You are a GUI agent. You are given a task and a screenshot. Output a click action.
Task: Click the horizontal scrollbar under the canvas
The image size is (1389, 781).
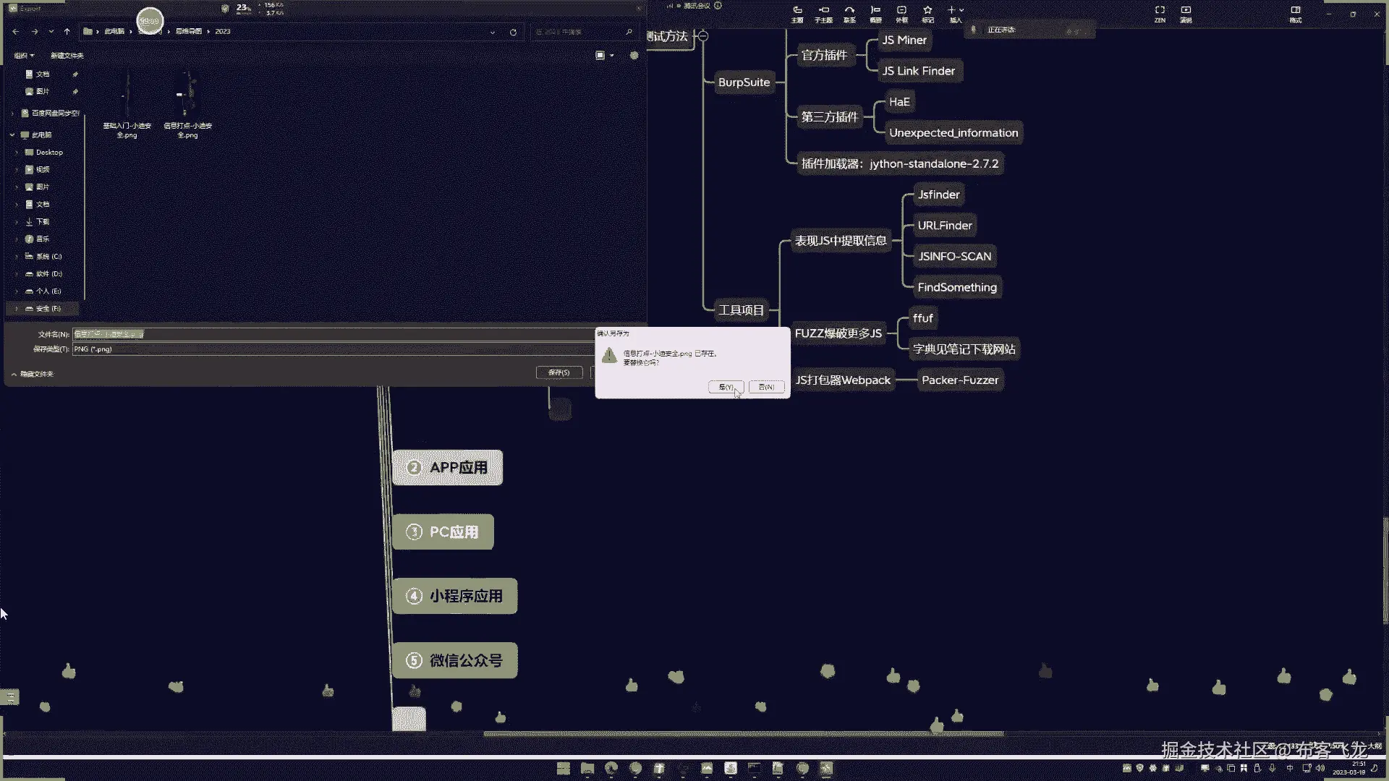click(x=743, y=734)
